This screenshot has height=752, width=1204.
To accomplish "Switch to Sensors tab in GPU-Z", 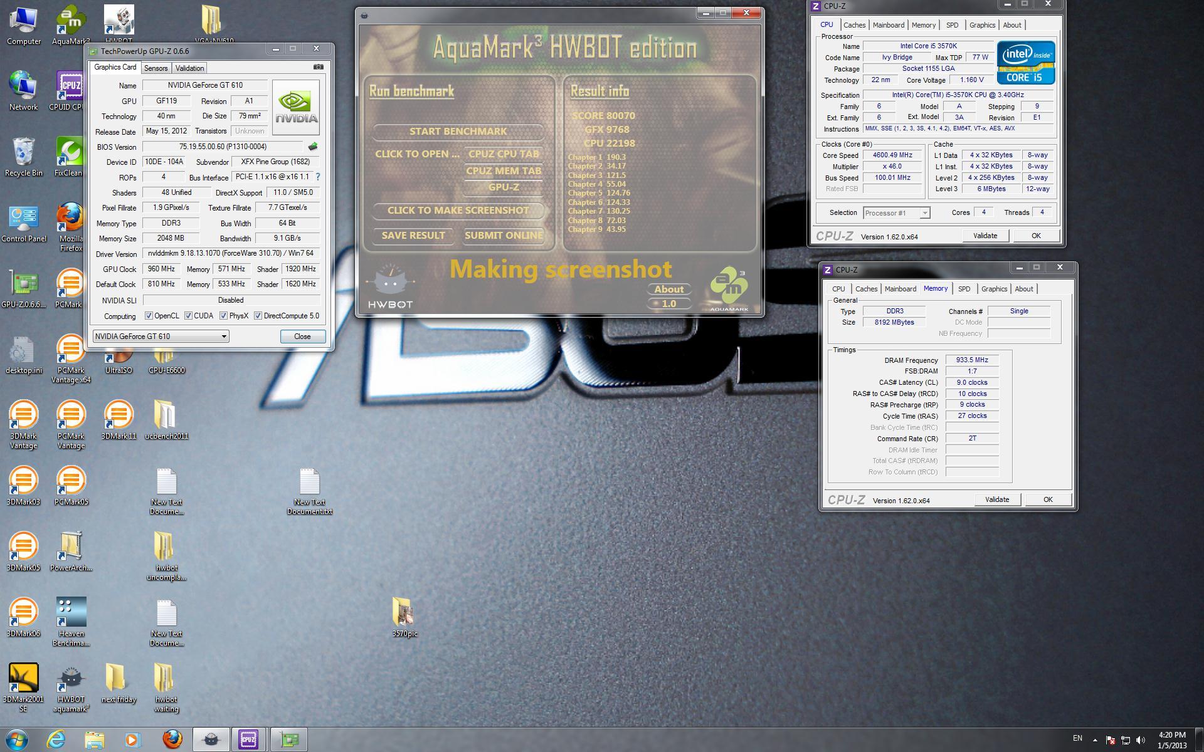I will pyautogui.click(x=156, y=68).
